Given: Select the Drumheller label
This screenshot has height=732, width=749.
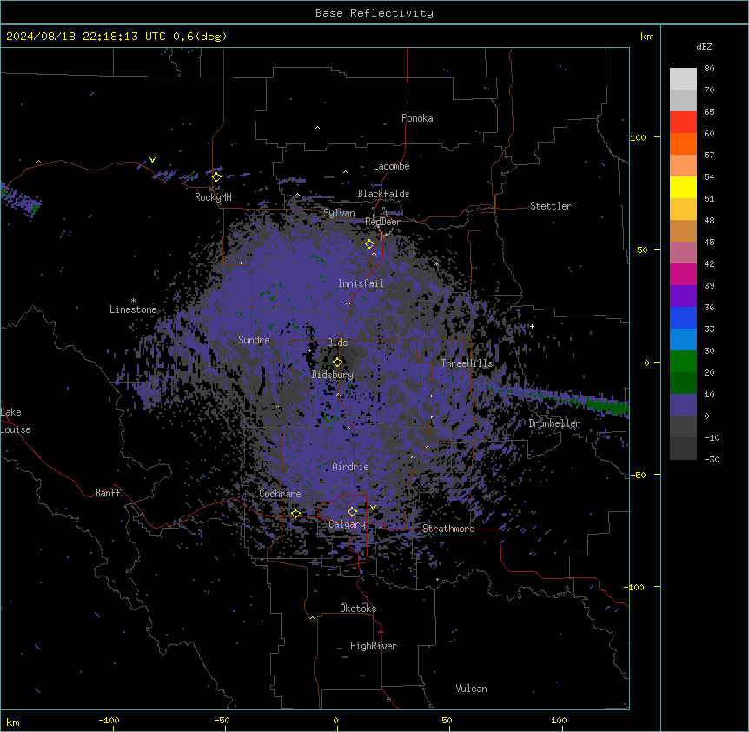Looking at the screenshot, I should click(x=554, y=423).
